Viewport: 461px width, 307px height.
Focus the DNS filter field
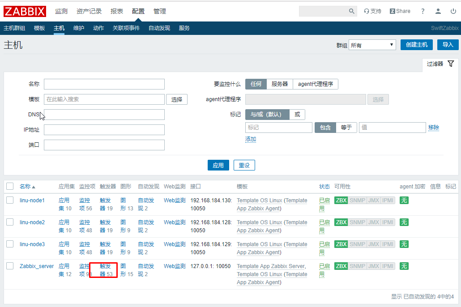tap(104, 115)
